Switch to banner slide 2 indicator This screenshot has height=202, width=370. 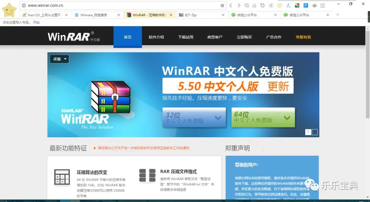315,132
